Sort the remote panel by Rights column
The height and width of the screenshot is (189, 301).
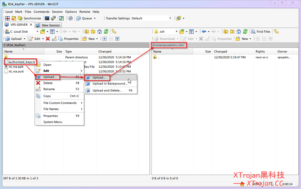(265, 52)
